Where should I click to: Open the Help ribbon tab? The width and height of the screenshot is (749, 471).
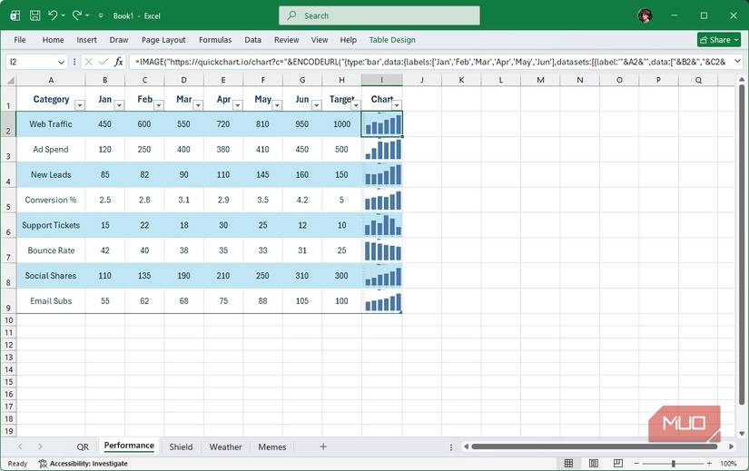click(349, 40)
